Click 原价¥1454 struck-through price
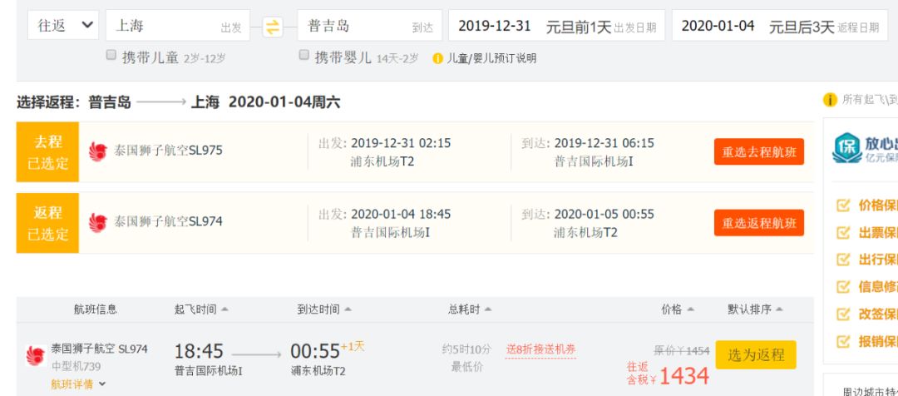 pos(682,351)
